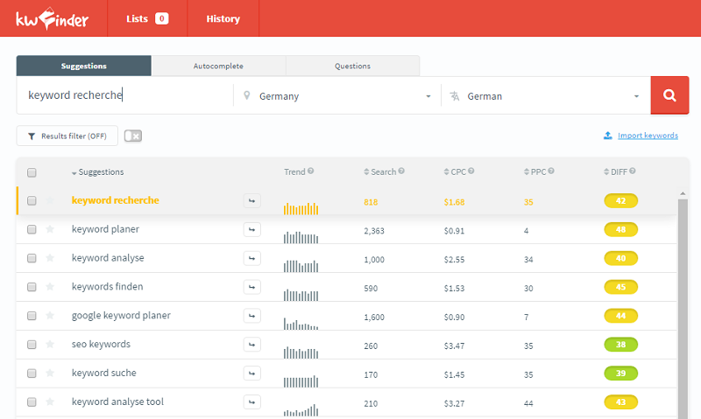Click the yellow 42 difficulty badge
This screenshot has height=419, width=701.
[621, 201]
